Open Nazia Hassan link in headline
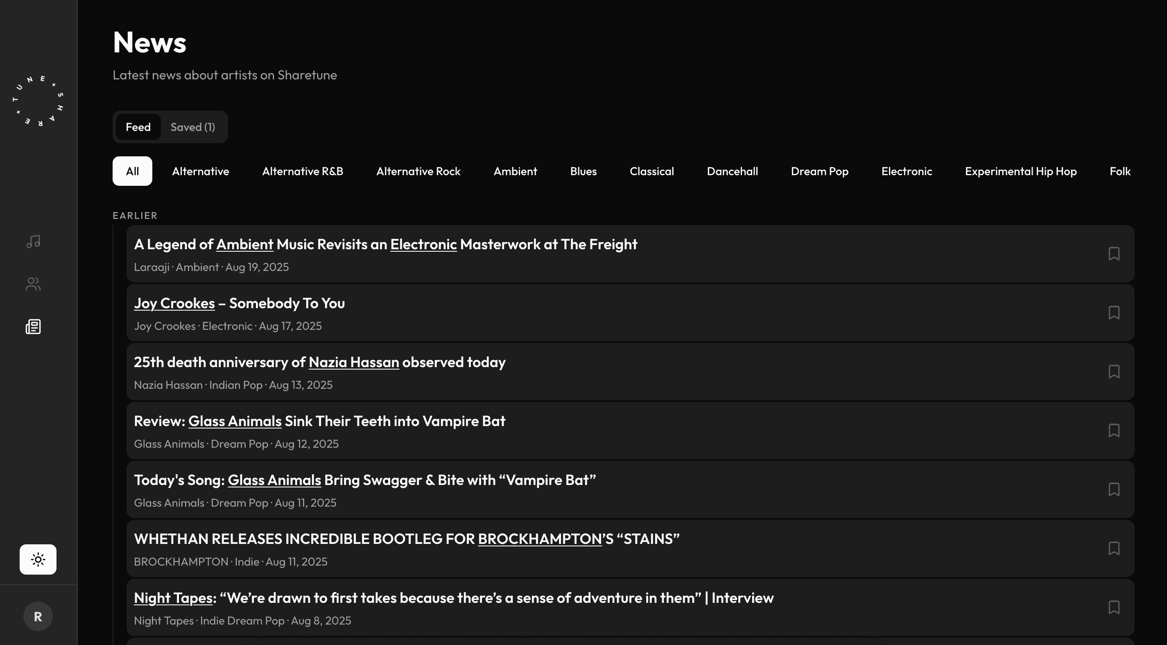Image resolution: width=1167 pixels, height=645 pixels. [x=354, y=362]
